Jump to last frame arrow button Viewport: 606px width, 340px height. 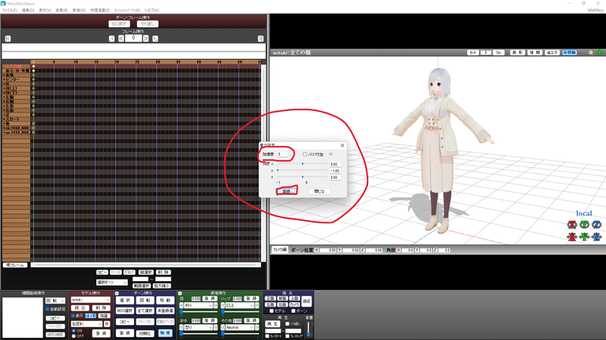261,39
